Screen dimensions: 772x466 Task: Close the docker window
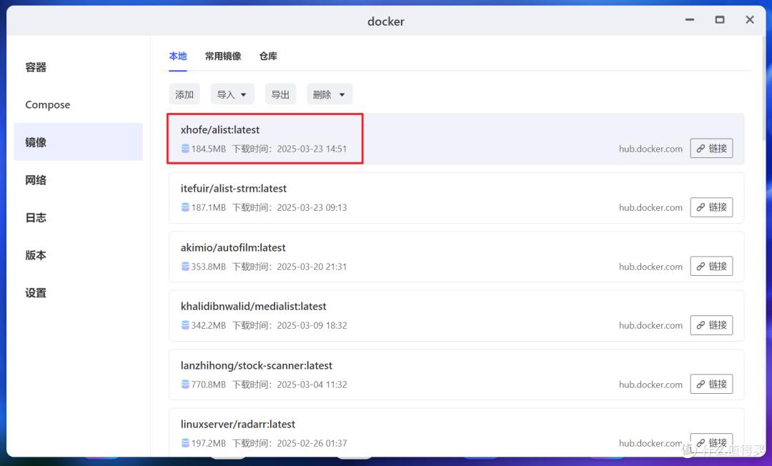750,20
